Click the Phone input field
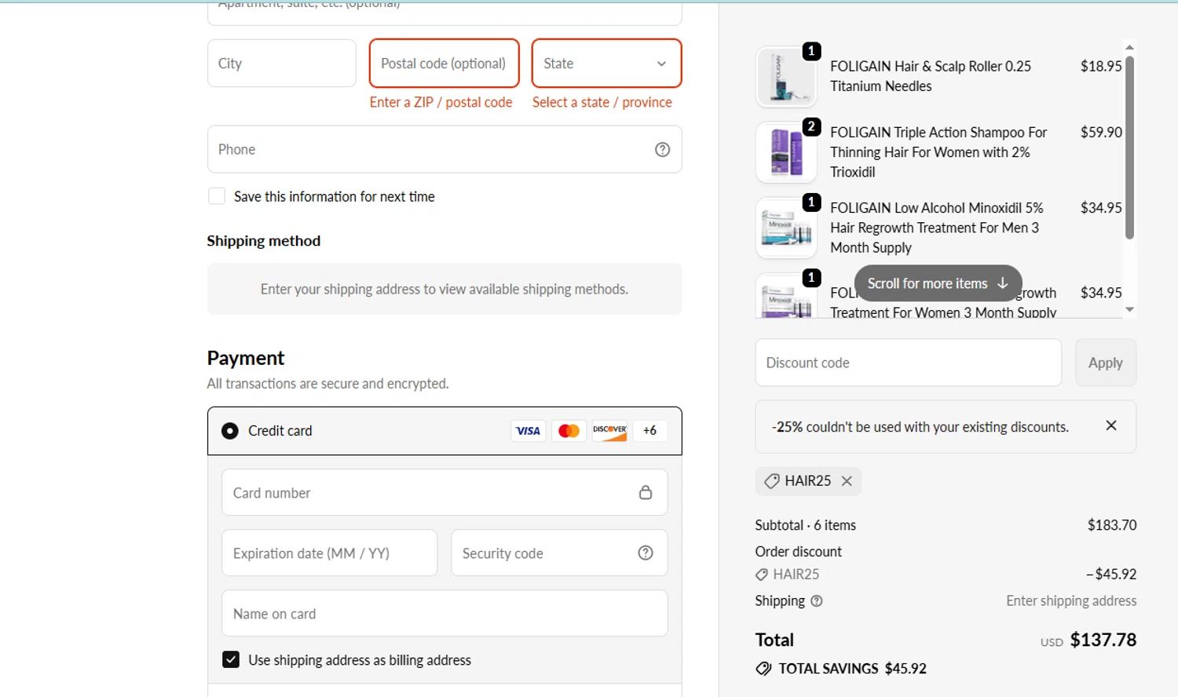The height and width of the screenshot is (697, 1178). [444, 149]
